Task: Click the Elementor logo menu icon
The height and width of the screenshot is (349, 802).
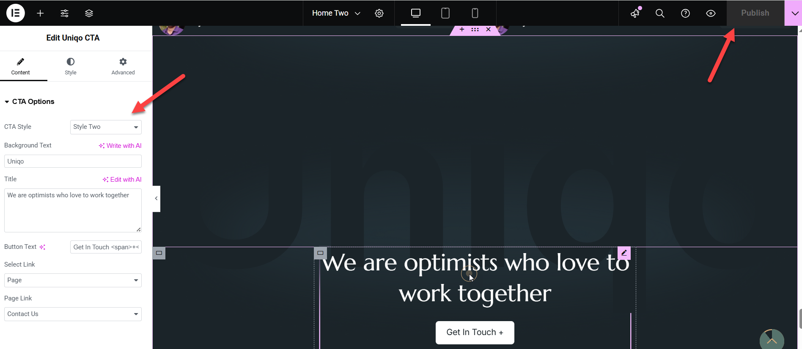Action: tap(16, 13)
